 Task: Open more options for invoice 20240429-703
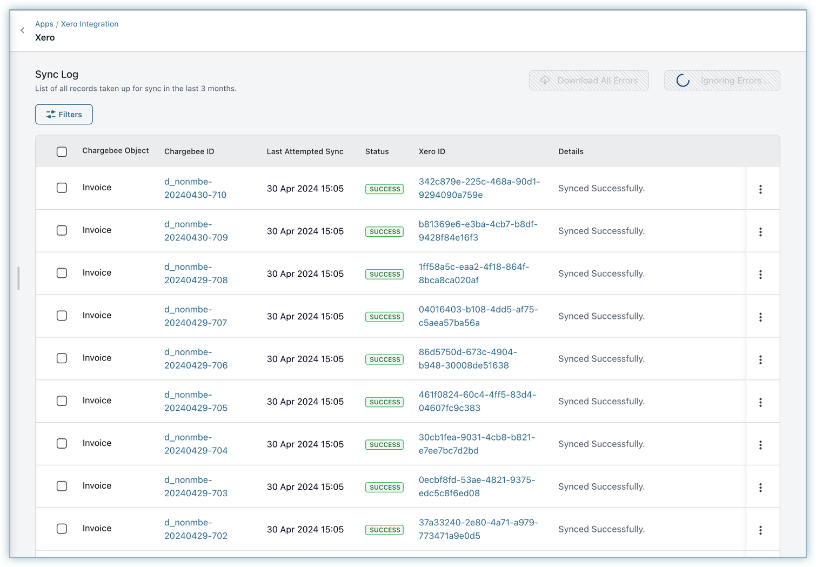(x=760, y=488)
